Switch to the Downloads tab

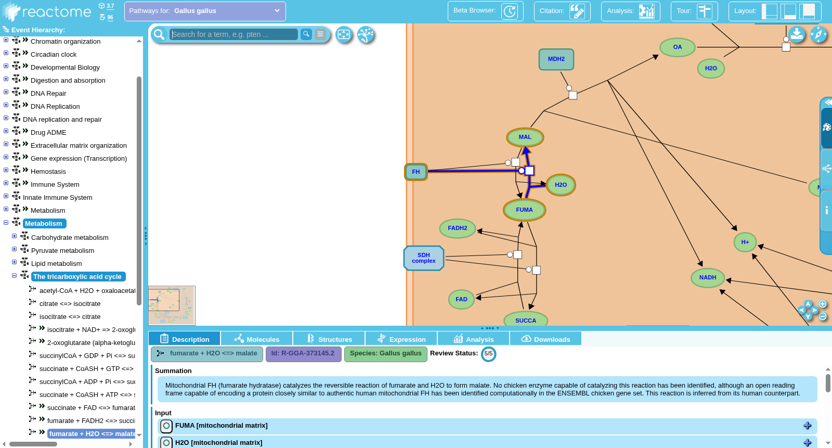coord(545,339)
